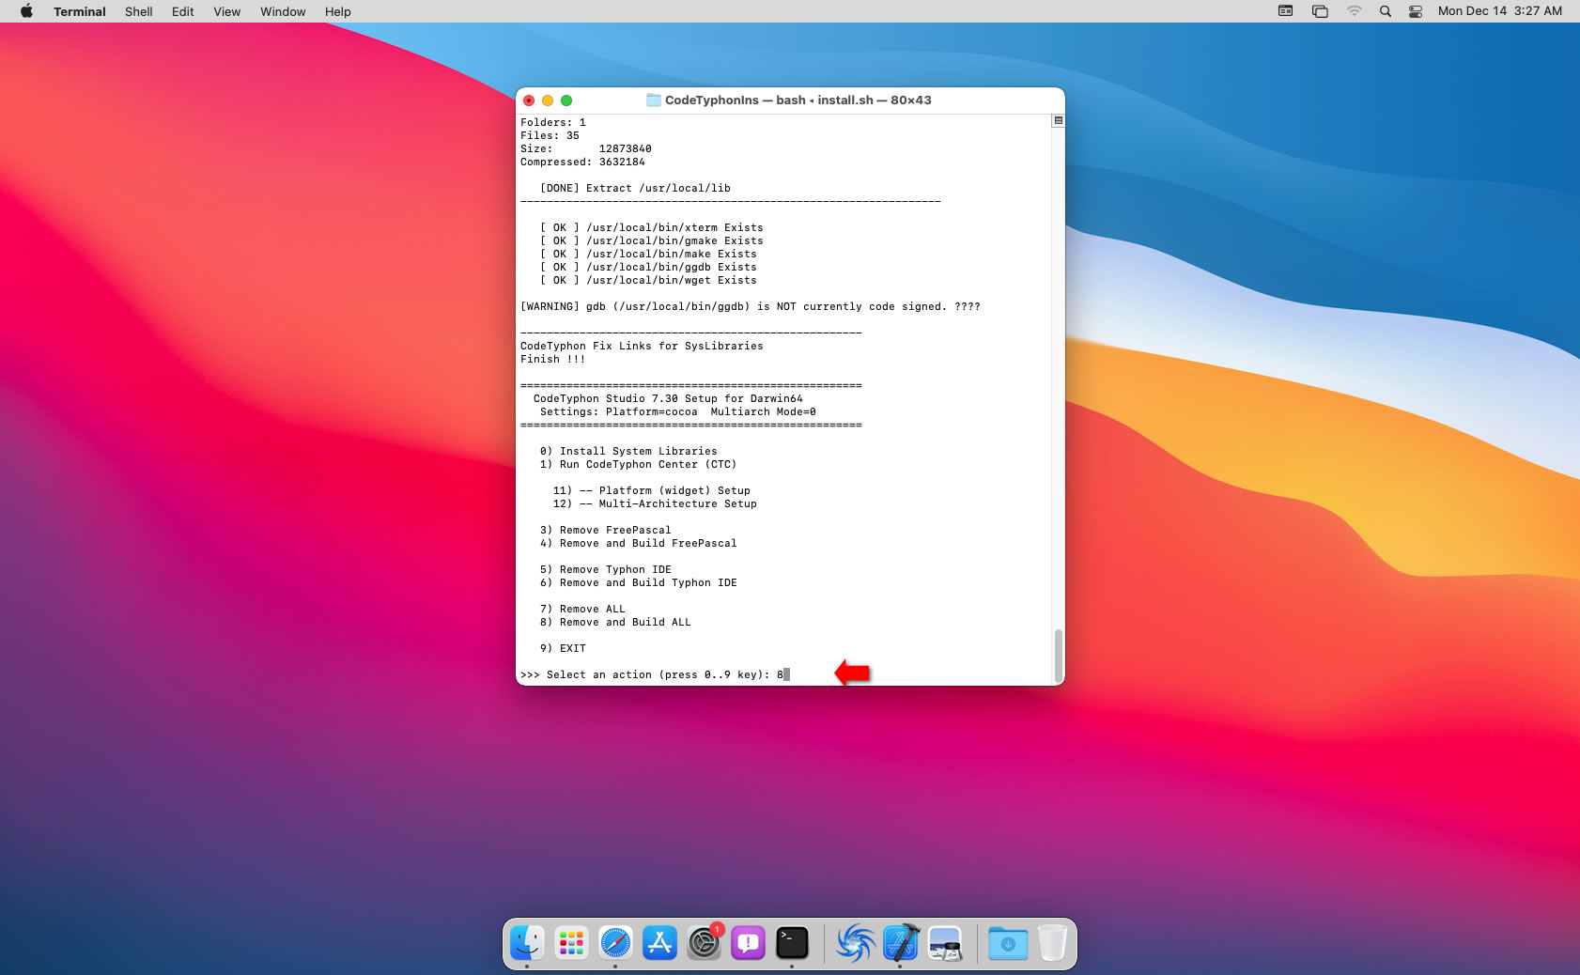The width and height of the screenshot is (1580, 975).
Task: Launch Safari from the Dock
Action: [x=615, y=943]
